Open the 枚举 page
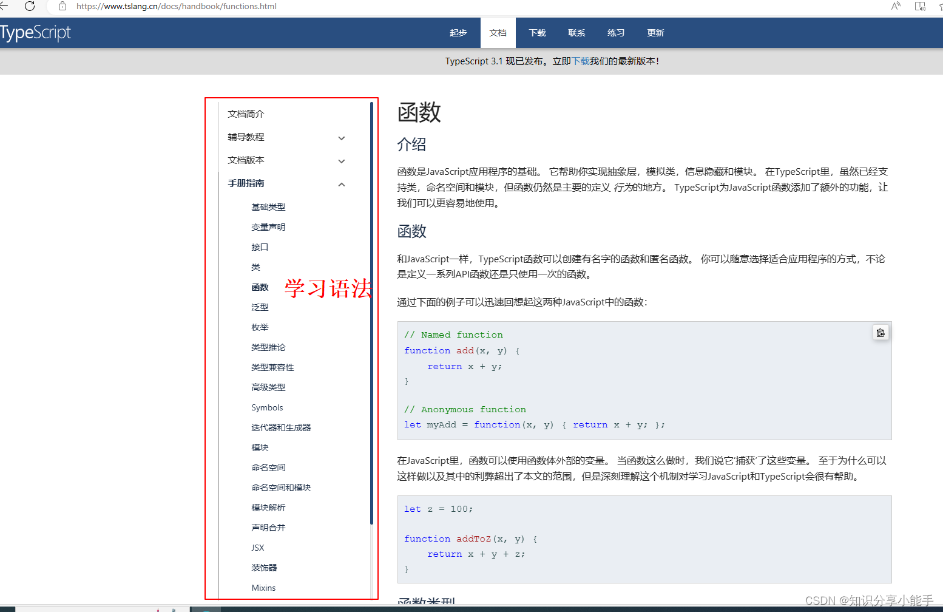The image size is (943, 612). [x=260, y=327]
